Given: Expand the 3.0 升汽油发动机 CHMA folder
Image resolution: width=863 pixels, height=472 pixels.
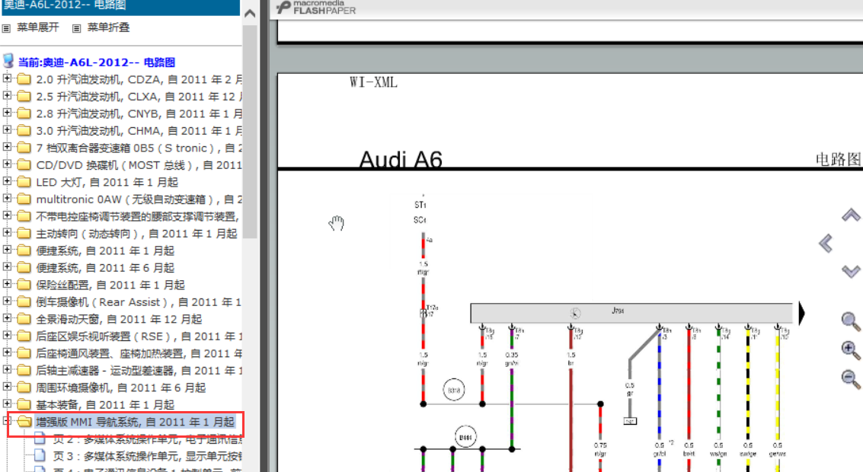Looking at the screenshot, I should click(7, 130).
